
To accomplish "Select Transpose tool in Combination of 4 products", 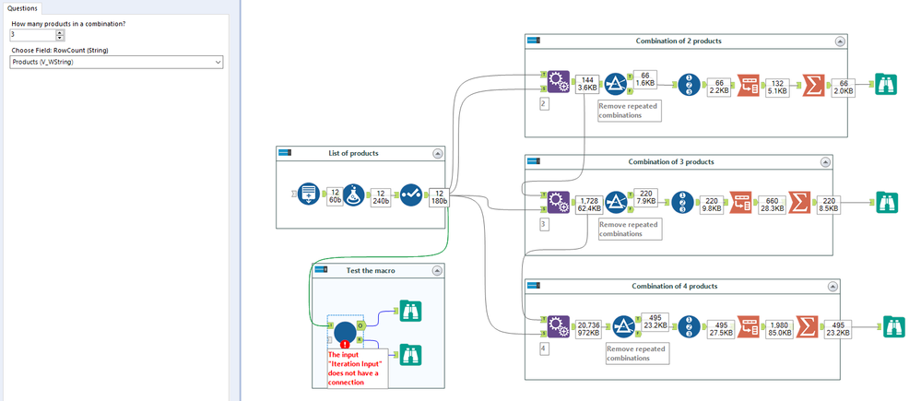I will [x=748, y=327].
